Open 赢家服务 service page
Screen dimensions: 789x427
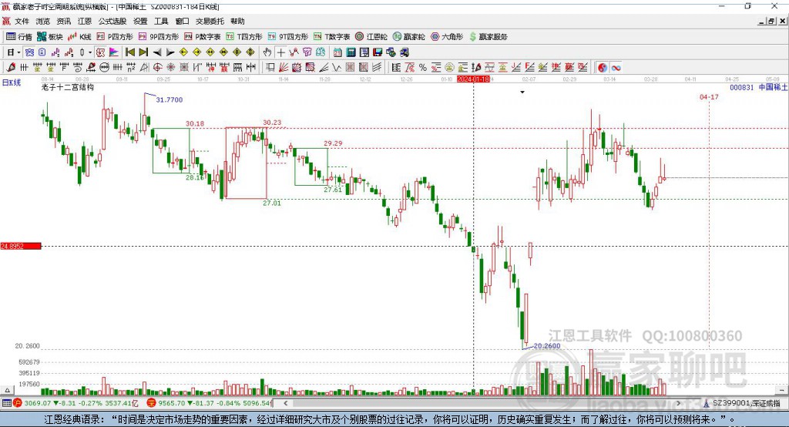click(x=488, y=37)
